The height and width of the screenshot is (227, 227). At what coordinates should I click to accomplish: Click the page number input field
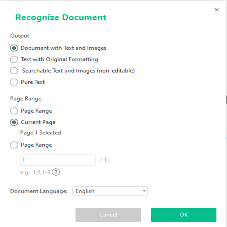pos(58,160)
